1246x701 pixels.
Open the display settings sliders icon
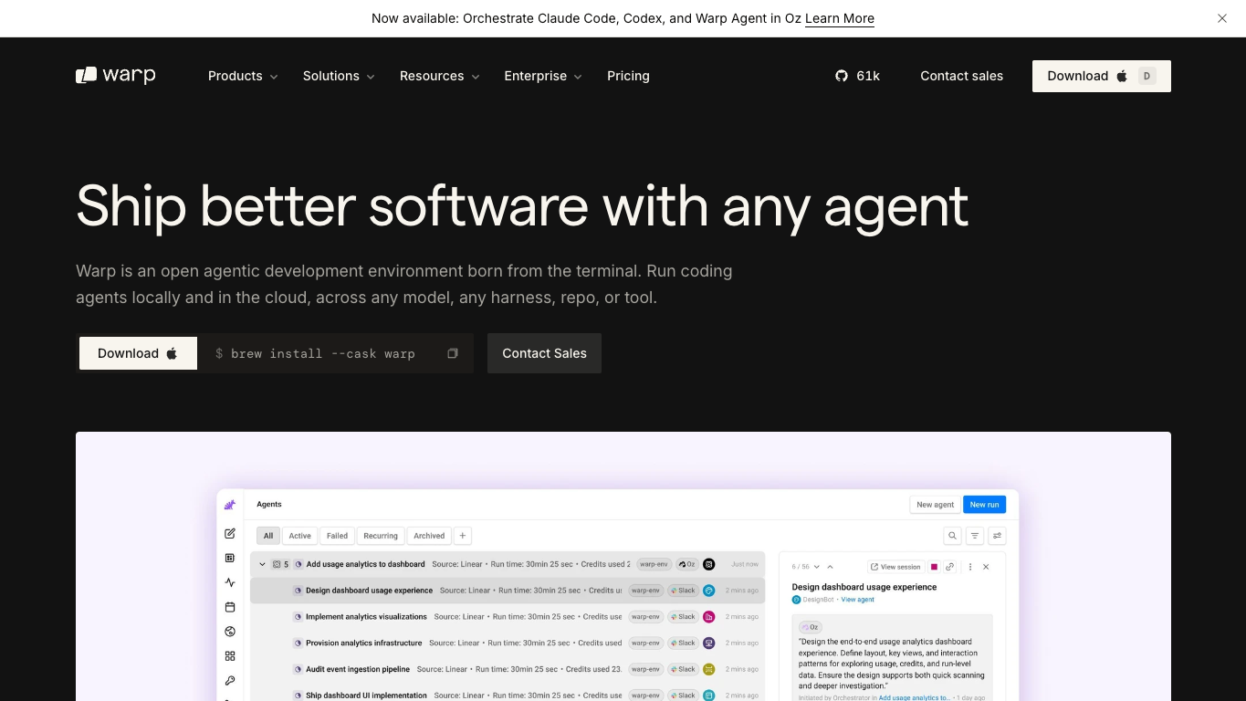click(998, 536)
